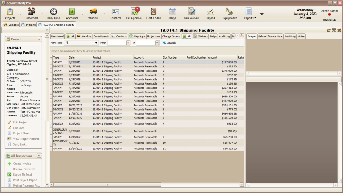
Task: Open the From date picker dropdown
Action: [128, 43]
